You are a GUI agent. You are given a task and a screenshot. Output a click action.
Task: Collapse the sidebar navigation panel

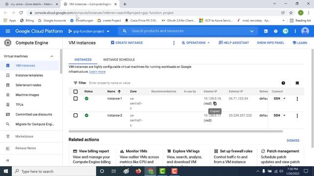click(x=8, y=160)
